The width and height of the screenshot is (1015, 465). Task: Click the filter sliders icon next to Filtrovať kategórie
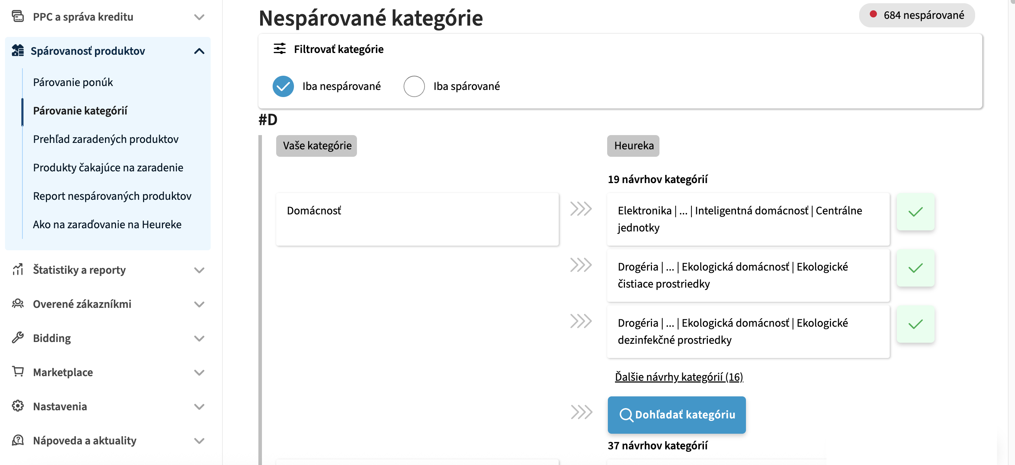tap(280, 48)
